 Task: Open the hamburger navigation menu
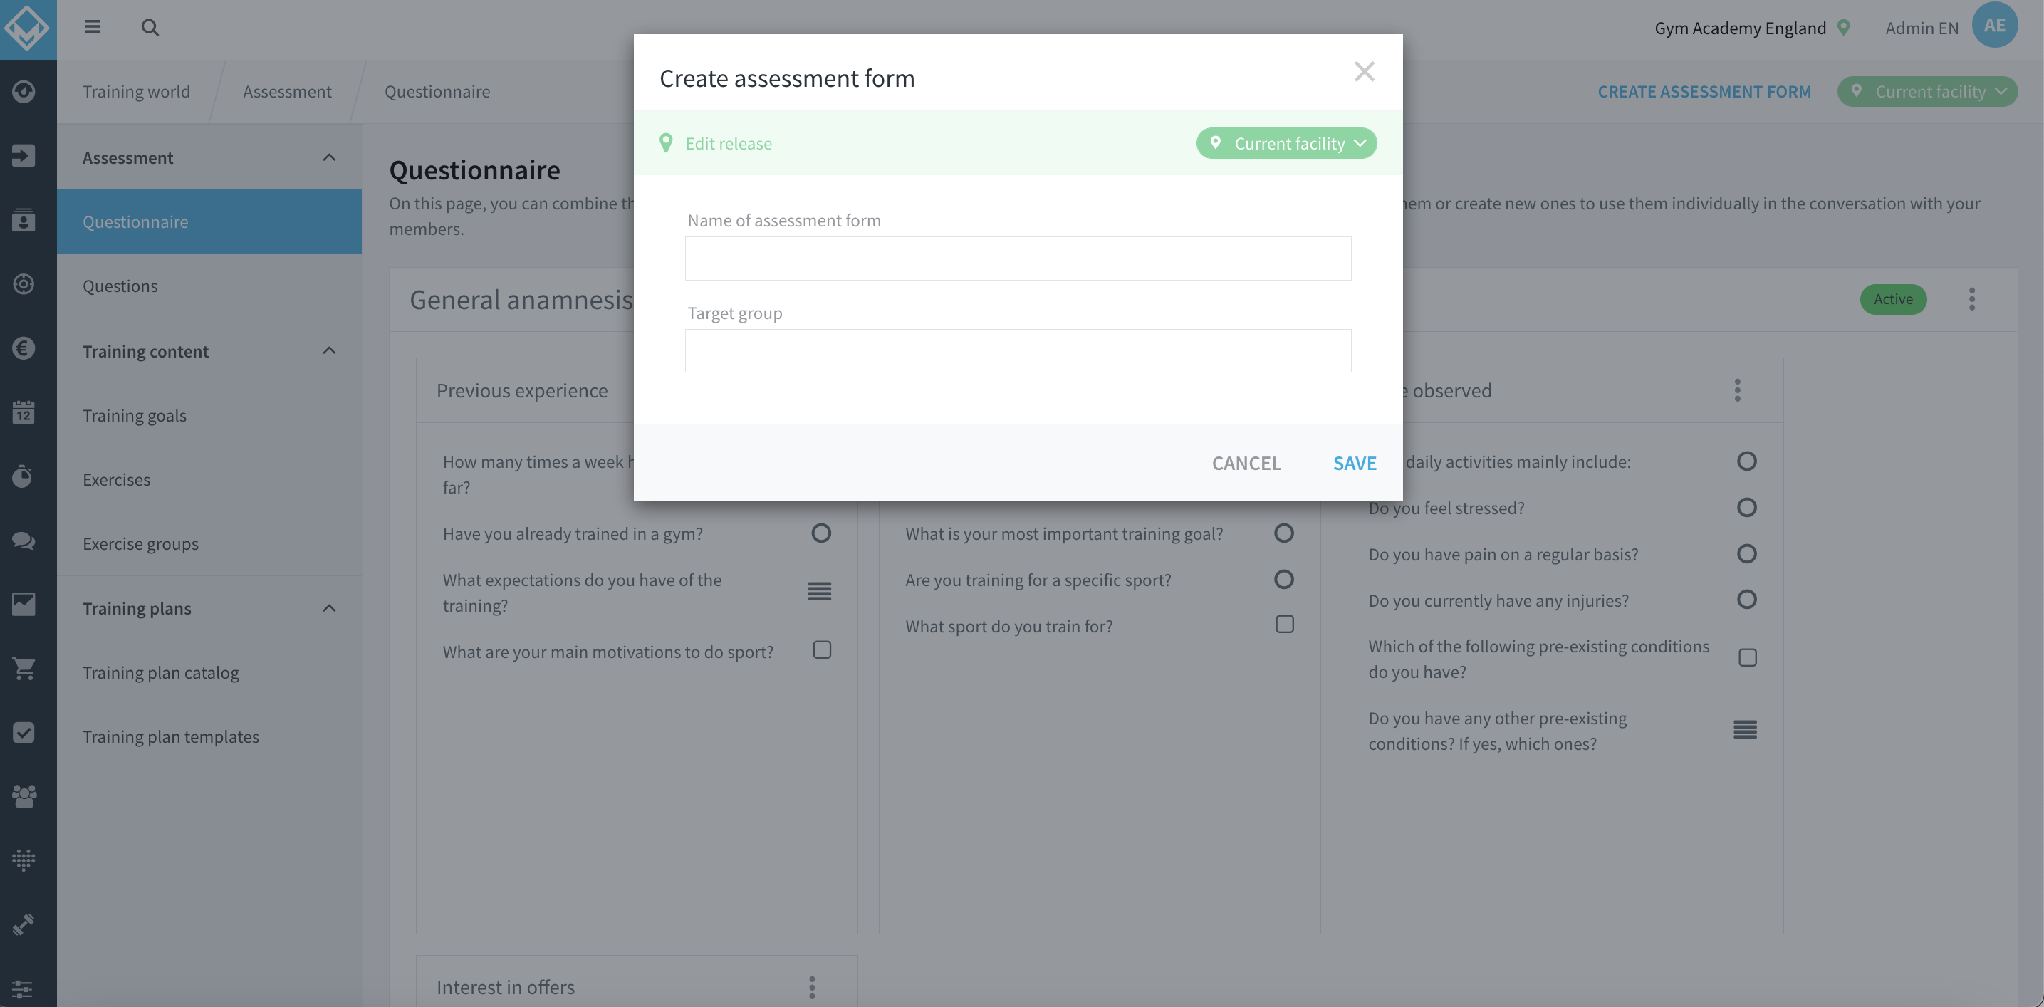tap(93, 27)
